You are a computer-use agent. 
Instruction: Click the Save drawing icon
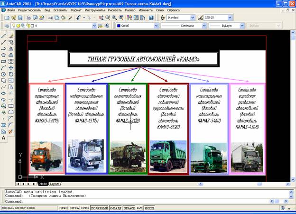coord(20,18)
